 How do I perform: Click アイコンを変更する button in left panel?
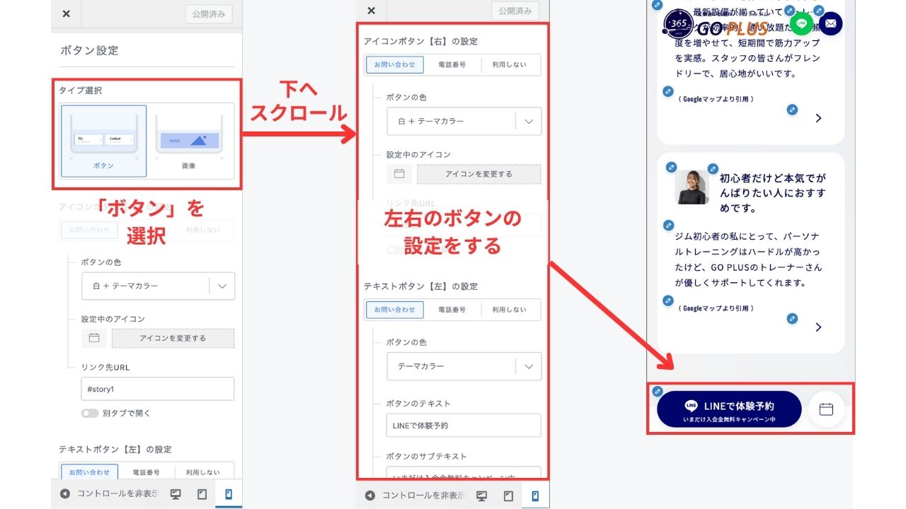173,338
